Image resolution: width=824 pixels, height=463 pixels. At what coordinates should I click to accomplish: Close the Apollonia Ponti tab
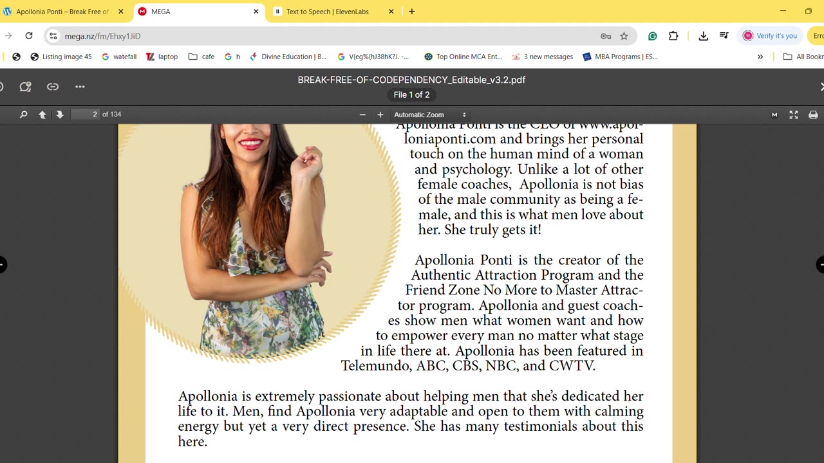tap(120, 12)
